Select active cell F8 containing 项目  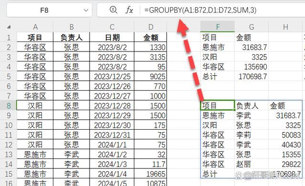218,105
